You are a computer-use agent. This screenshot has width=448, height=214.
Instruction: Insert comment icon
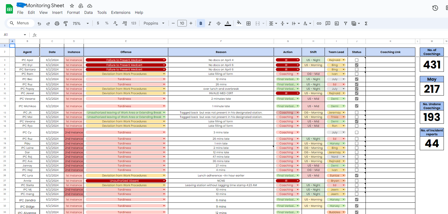[328, 23]
